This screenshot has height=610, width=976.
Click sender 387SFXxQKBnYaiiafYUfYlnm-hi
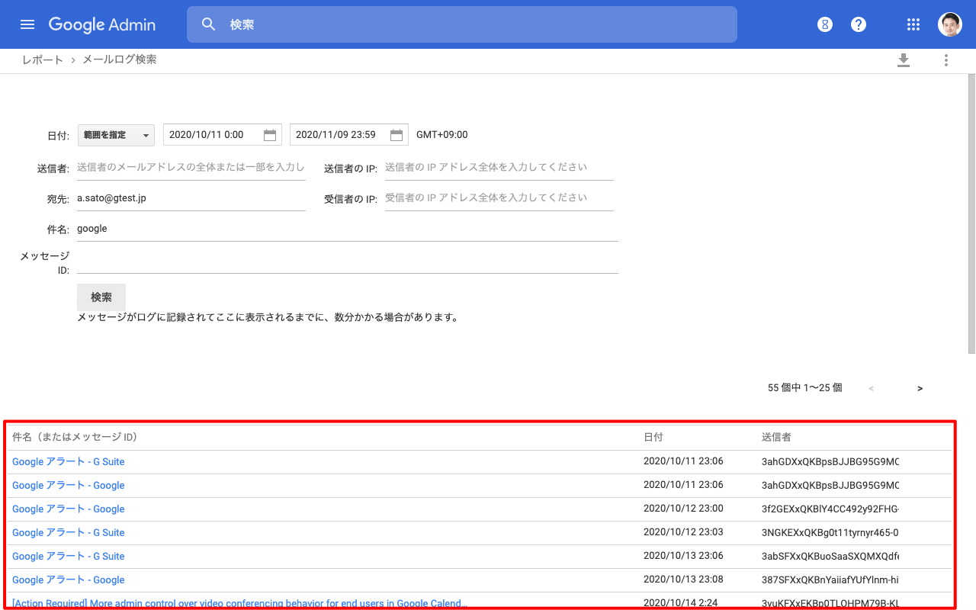[830, 579]
